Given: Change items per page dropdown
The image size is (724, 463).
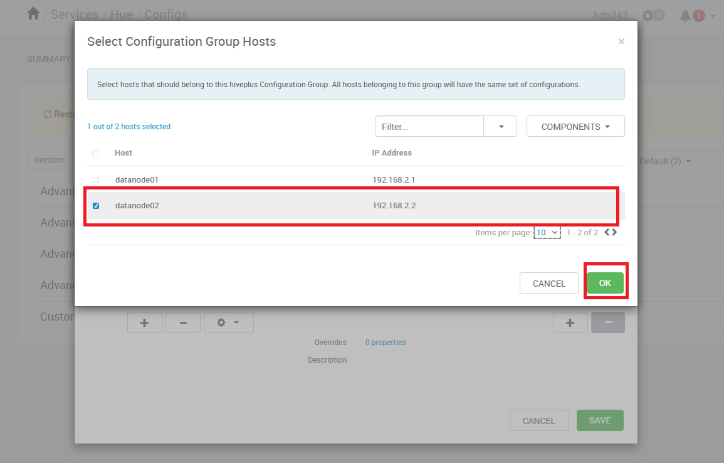Looking at the screenshot, I should click(547, 232).
